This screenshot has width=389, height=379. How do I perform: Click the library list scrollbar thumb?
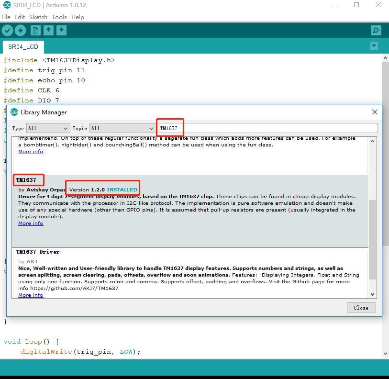(x=372, y=240)
